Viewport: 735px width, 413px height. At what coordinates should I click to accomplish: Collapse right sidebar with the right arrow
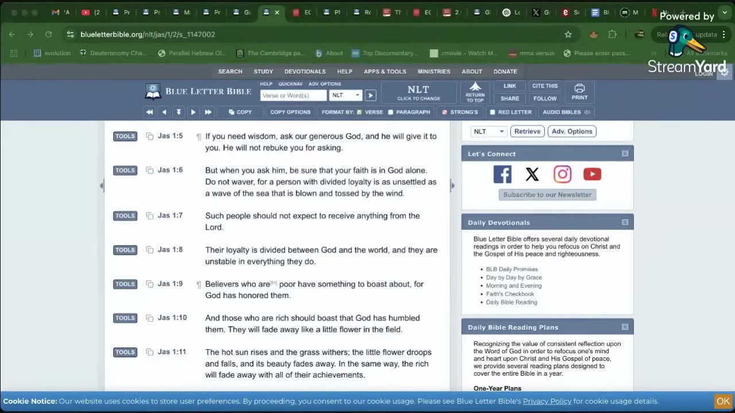click(x=452, y=185)
